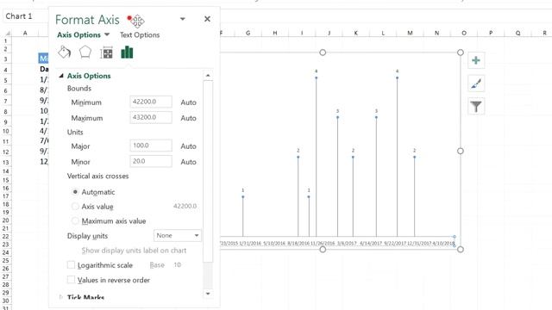Open the Display units dropdown
Image resolution: width=552 pixels, height=310 pixels.
pos(178,235)
